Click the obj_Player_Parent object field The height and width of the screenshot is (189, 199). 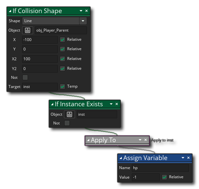[x=61, y=30]
